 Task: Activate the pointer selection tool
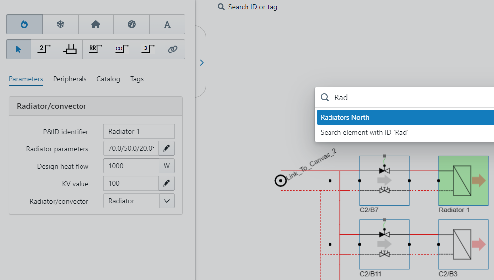(19, 49)
